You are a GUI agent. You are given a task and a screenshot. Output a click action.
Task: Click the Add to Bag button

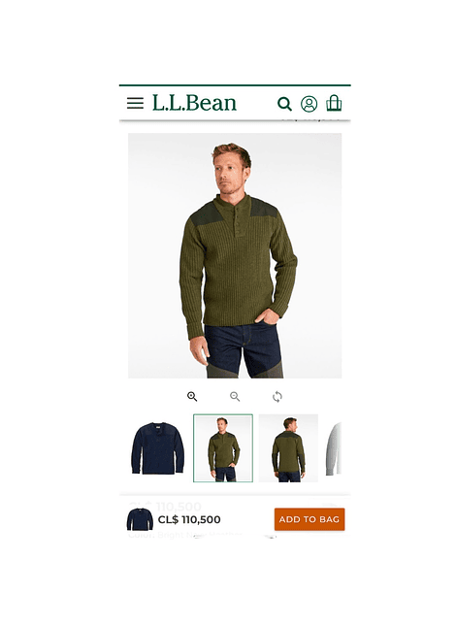[309, 519]
